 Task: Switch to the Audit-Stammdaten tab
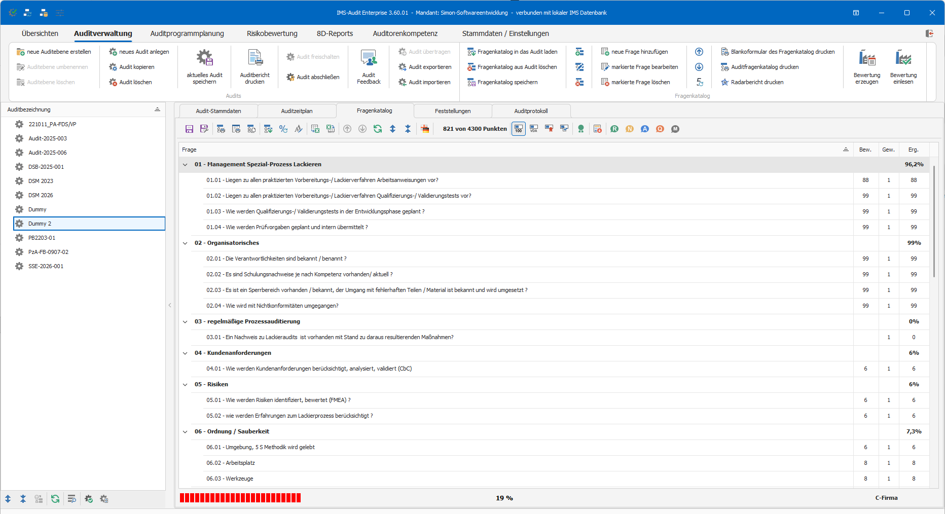[x=219, y=111]
